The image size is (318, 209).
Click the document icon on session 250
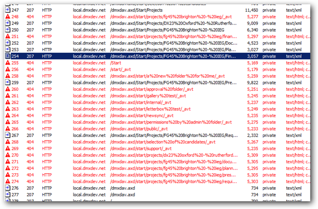click(8, 30)
